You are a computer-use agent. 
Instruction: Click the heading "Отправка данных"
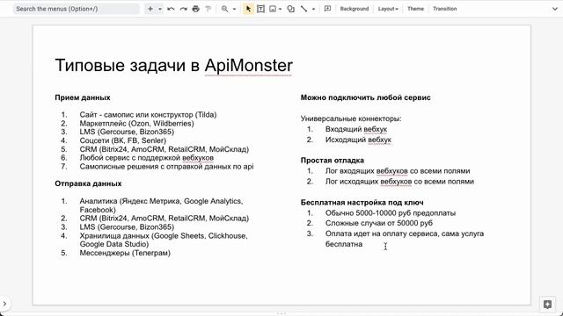pos(88,183)
